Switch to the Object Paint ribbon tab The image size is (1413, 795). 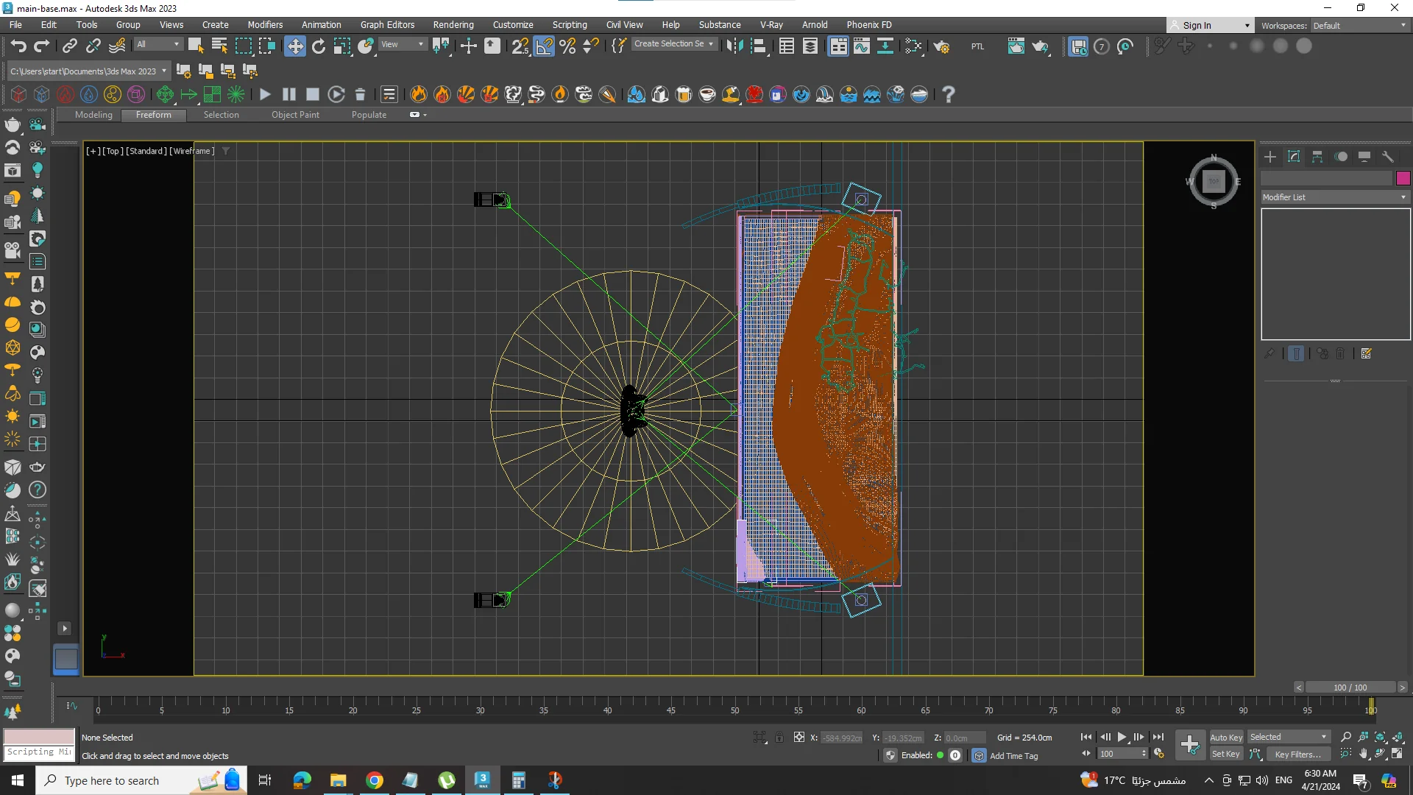point(295,115)
